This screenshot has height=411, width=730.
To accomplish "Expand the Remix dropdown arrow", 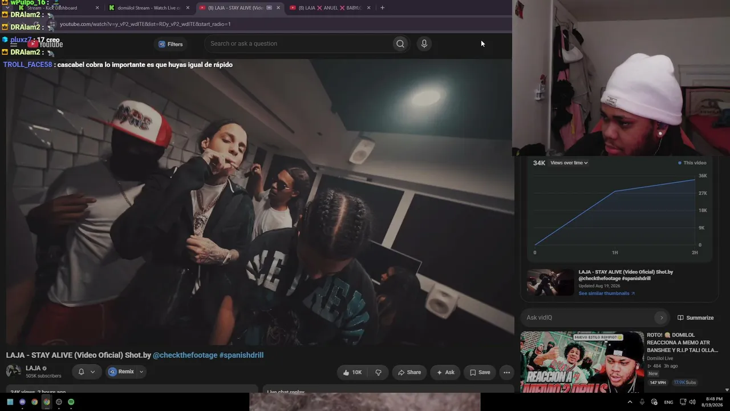I will coord(141,372).
